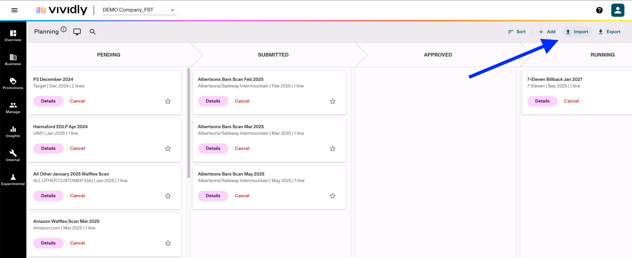Star Albertsons Bars Scan Feb 2025 card
This screenshot has width=632, height=258.
coord(333,101)
